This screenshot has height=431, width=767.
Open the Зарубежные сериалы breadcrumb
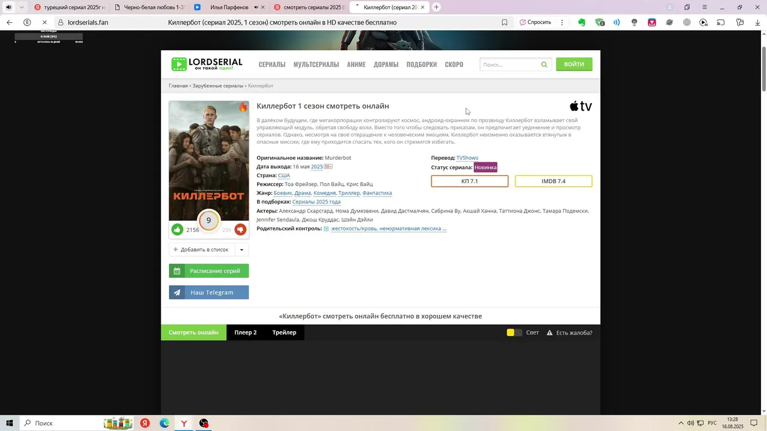218,86
